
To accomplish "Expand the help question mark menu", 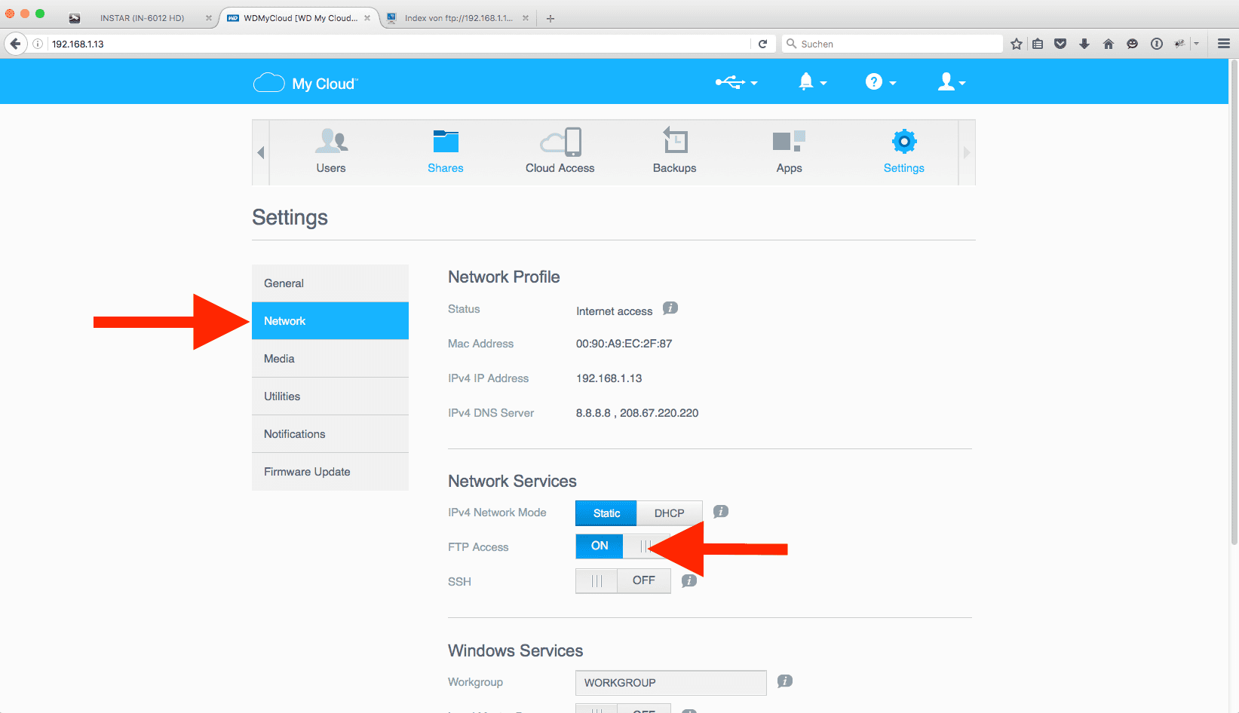I will pyautogui.click(x=880, y=82).
